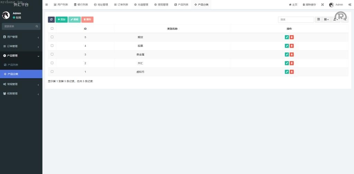Expand the 权限管理 sidebar menu

pos(21,94)
